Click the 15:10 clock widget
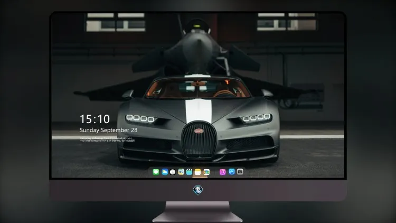Screen dimensions: 396x223 (x=95, y=119)
